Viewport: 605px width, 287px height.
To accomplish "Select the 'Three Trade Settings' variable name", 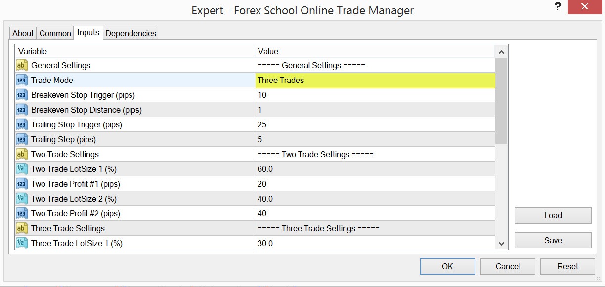I will [x=68, y=228].
